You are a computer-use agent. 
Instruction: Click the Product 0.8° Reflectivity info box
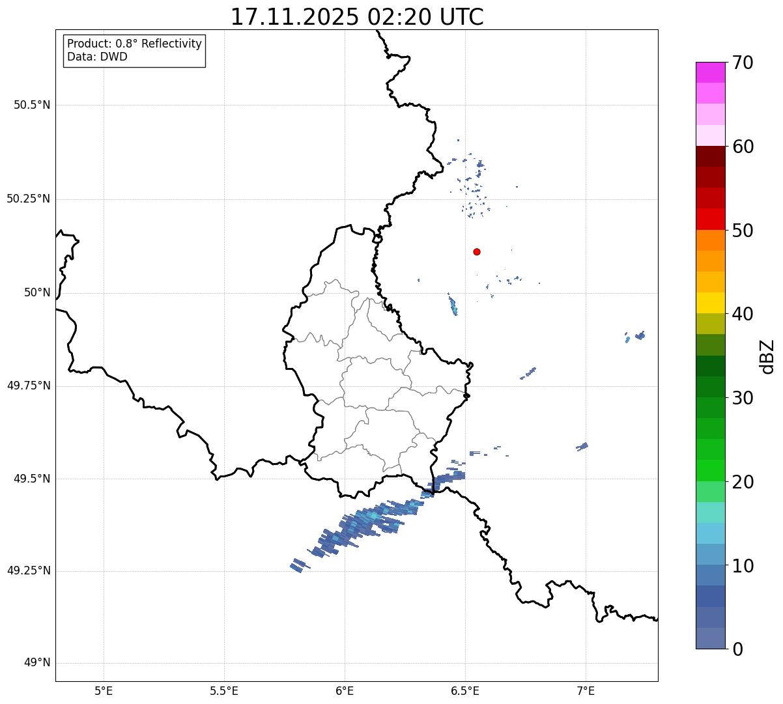click(x=134, y=51)
